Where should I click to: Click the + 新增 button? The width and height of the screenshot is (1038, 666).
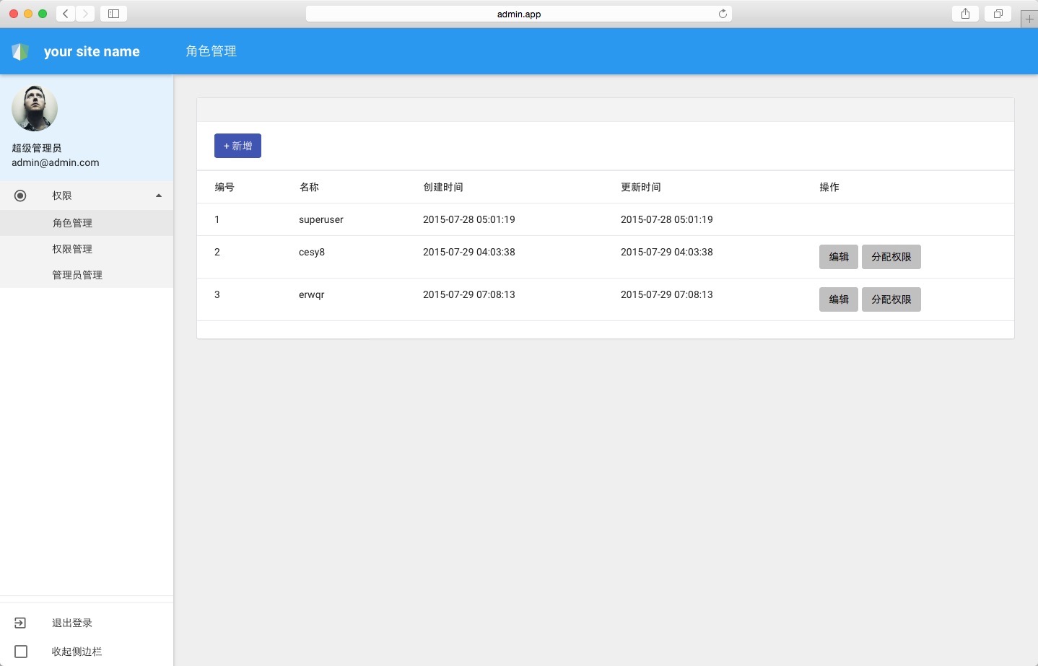pyautogui.click(x=237, y=146)
